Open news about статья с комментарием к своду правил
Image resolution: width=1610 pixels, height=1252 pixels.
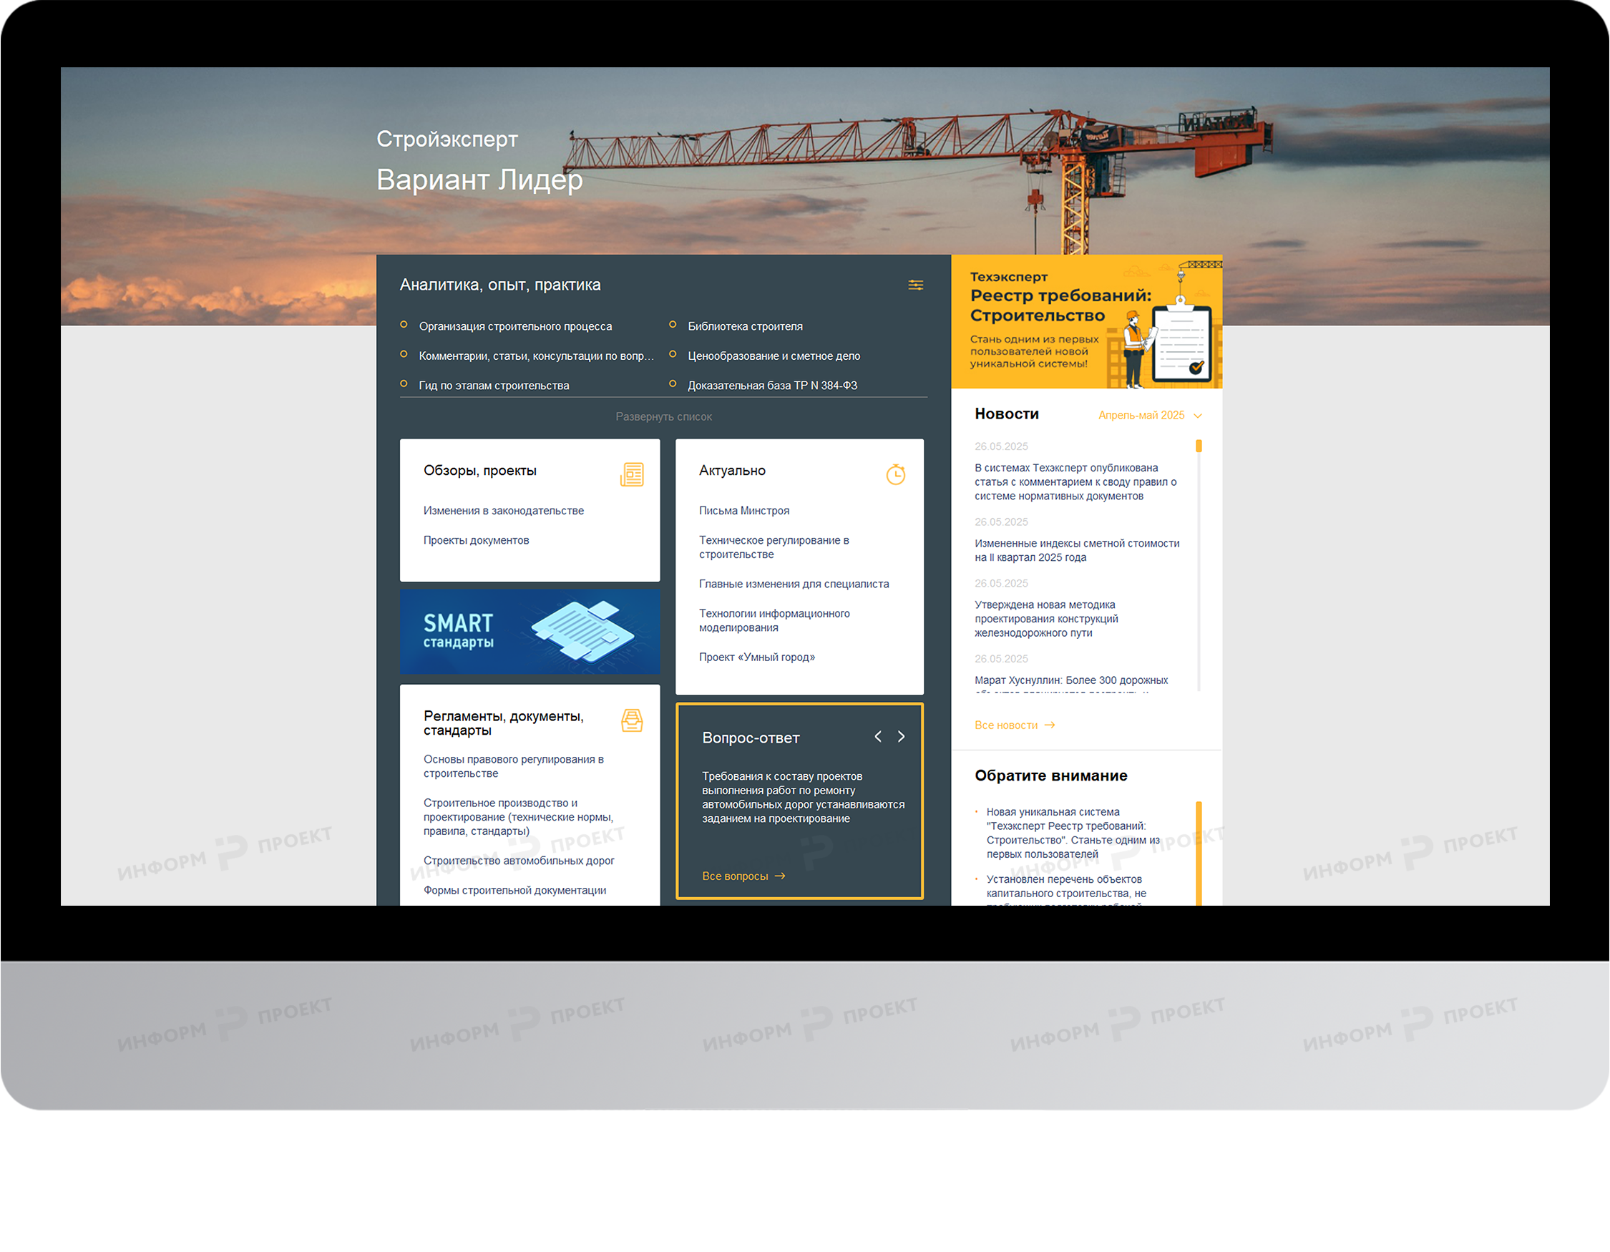(x=1075, y=482)
